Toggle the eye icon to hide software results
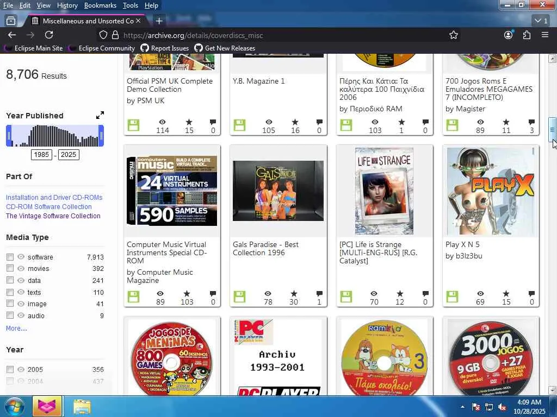The image size is (557, 417). [21, 257]
